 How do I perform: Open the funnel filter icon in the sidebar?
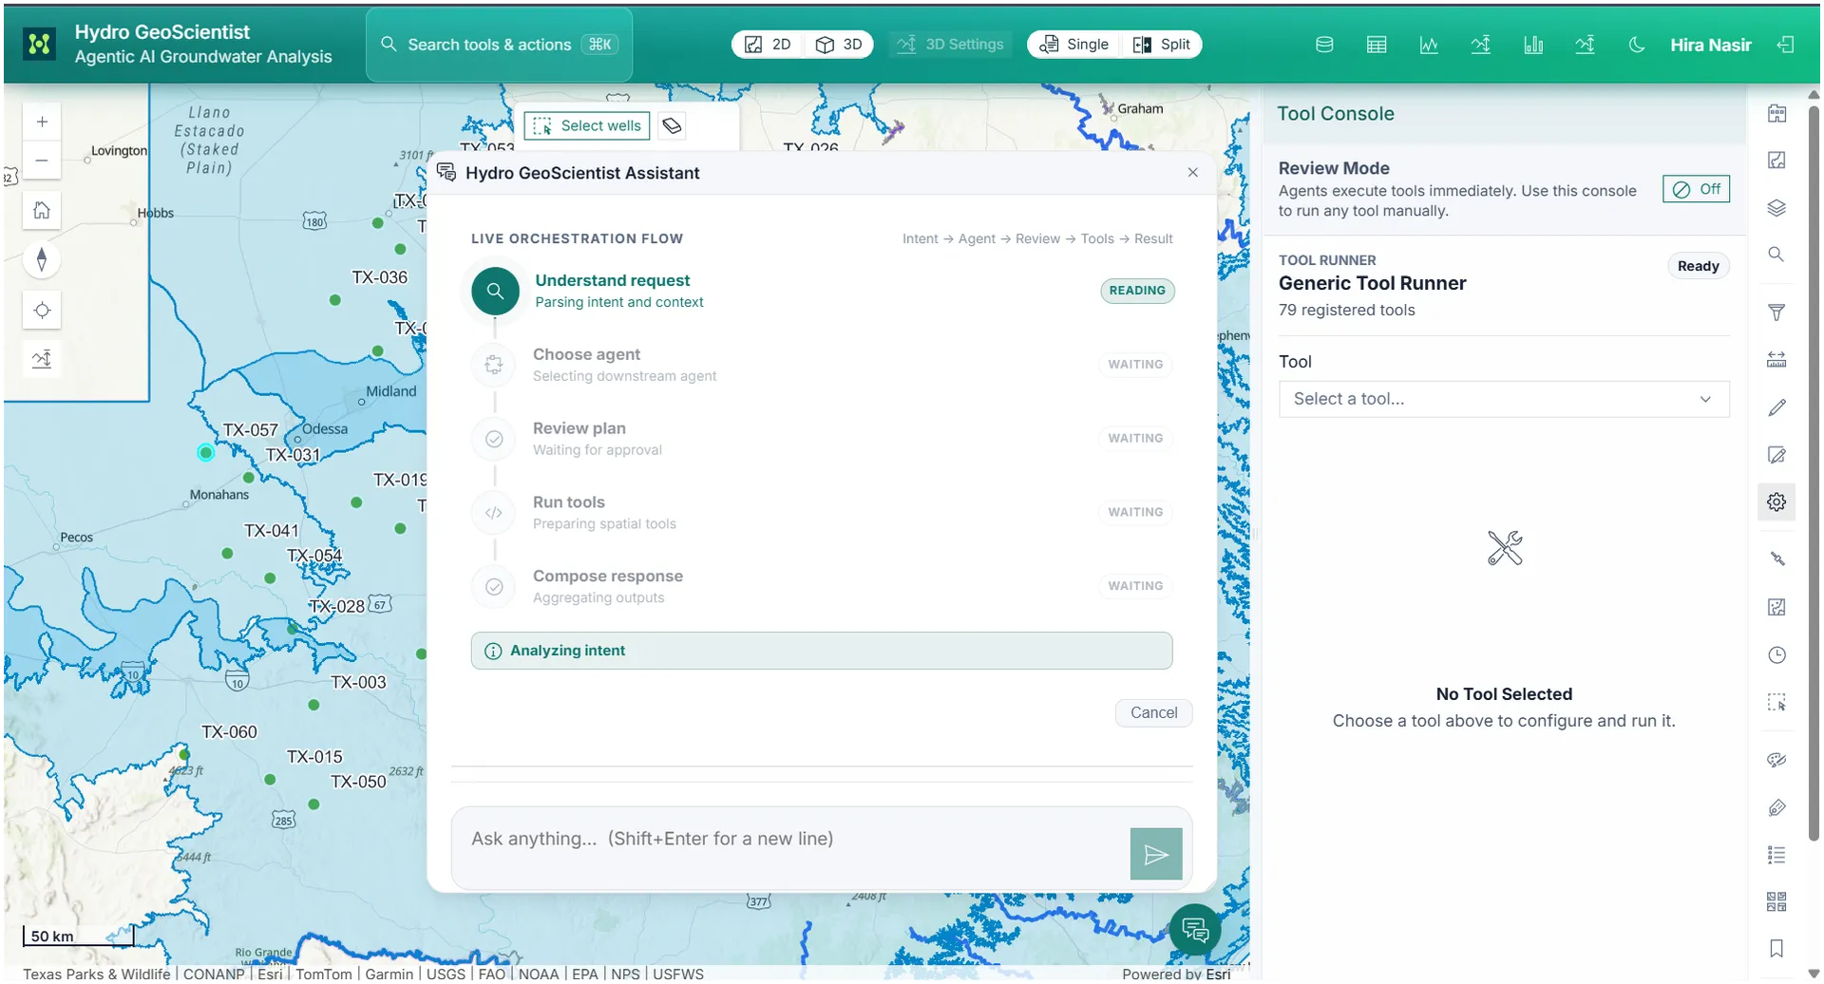pyautogui.click(x=1776, y=312)
